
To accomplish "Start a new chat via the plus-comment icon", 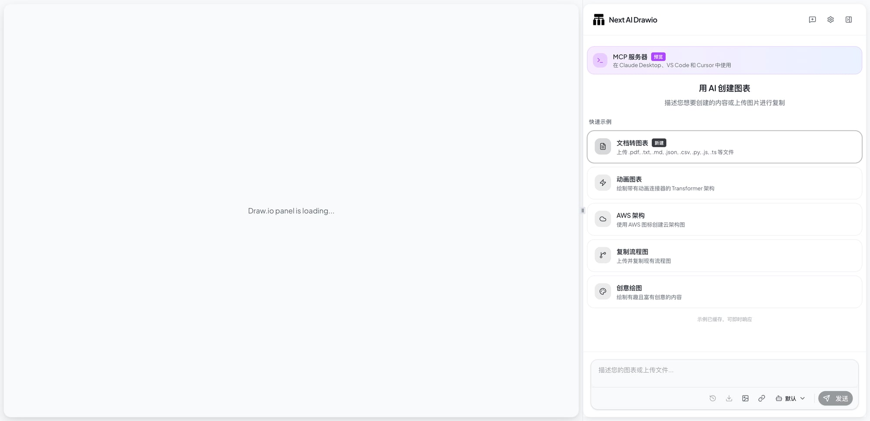I will (x=812, y=19).
